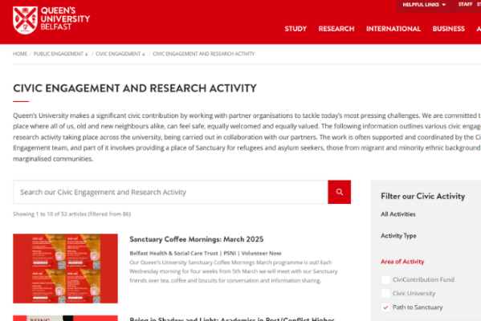
Task: Expand the Activity Type filter section
Action: [398, 236]
